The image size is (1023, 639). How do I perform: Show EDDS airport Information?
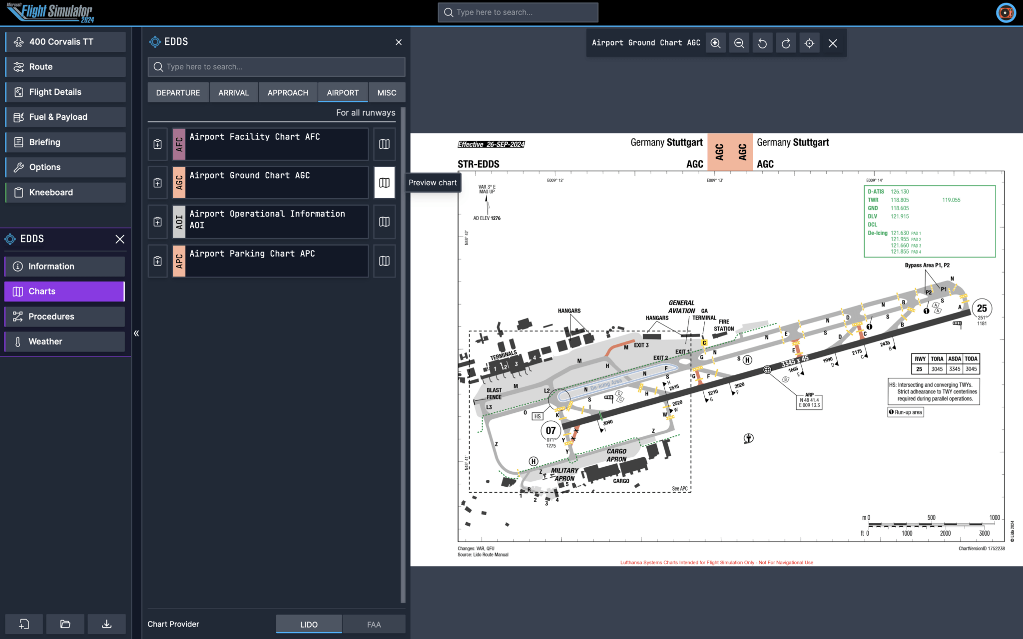[64, 266]
